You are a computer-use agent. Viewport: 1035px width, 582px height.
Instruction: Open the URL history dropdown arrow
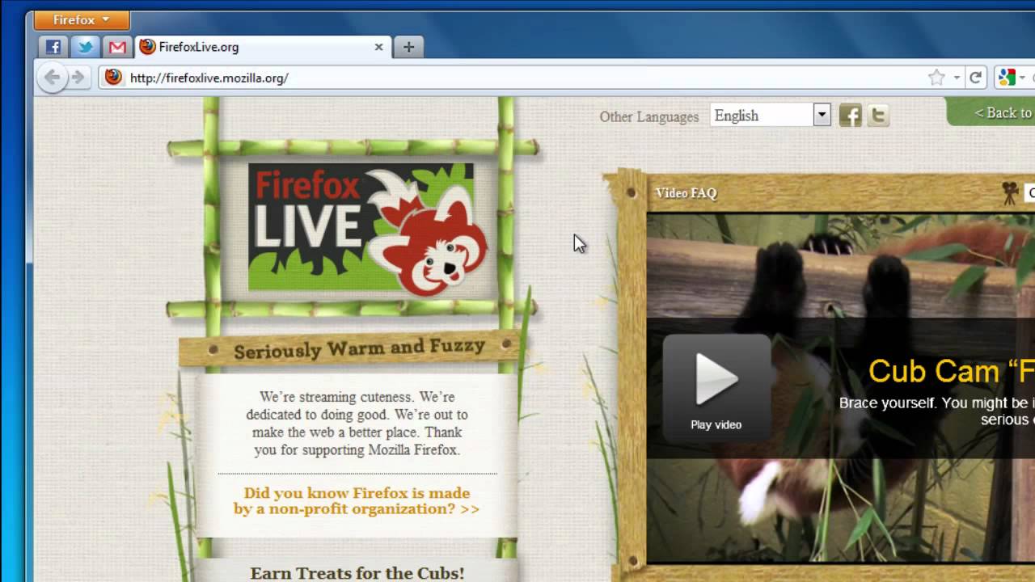click(x=957, y=78)
